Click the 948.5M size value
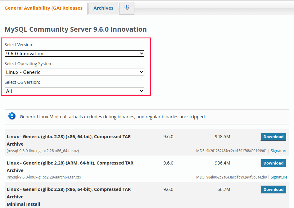The height and width of the screenshot is (208, 294). pos(222,137)
